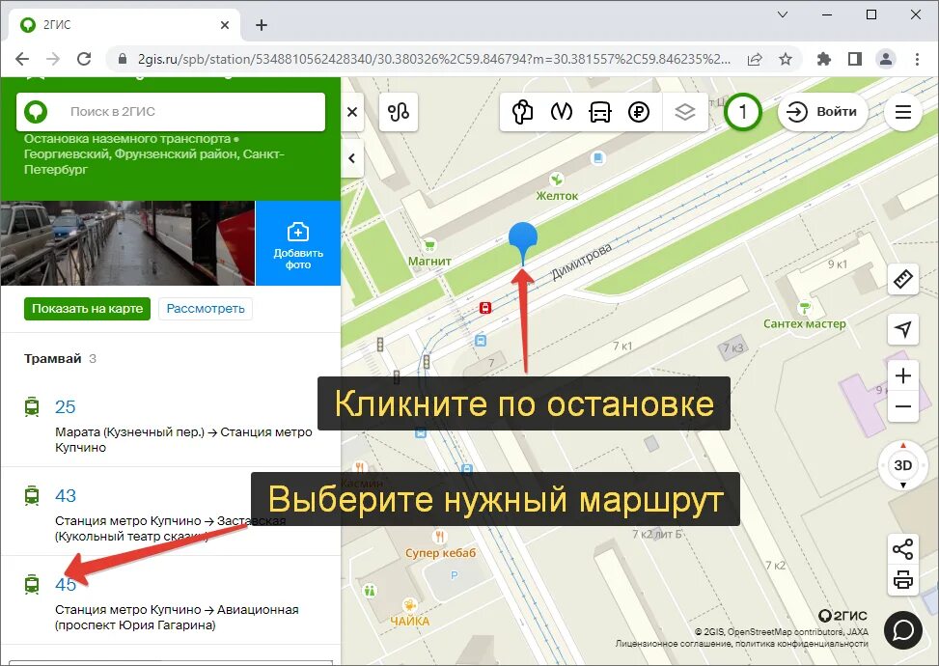Open tram route 43 link
939x666 pixels.
66,495
